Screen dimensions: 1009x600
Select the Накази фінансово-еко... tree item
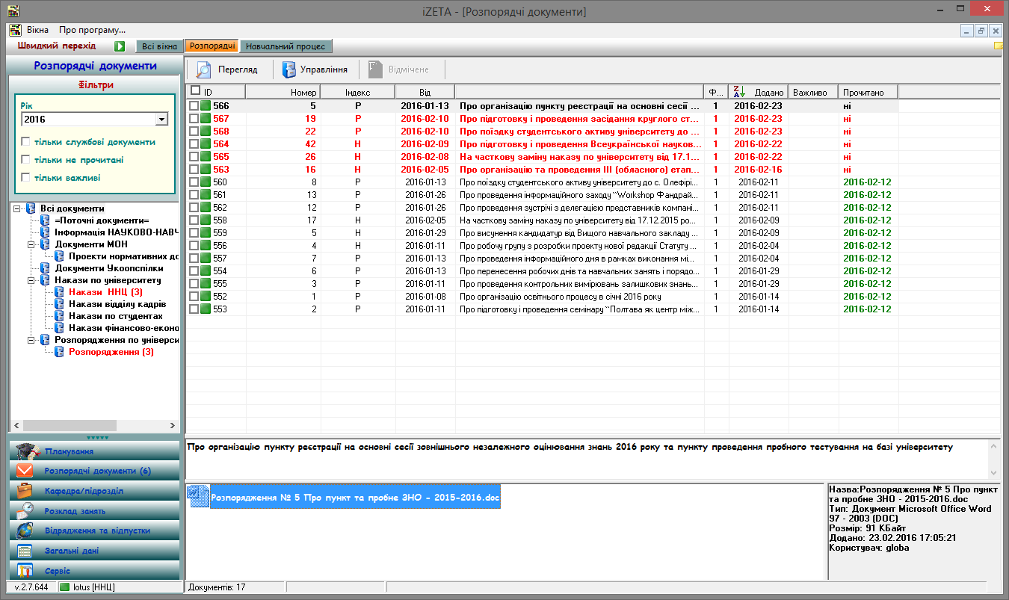[123, 328]
